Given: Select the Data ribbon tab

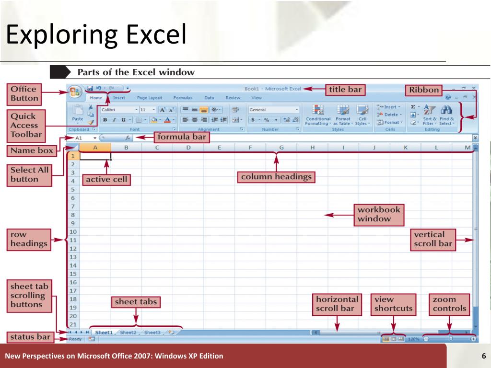Looking at the screenshot, I should [x=209, y=98].
